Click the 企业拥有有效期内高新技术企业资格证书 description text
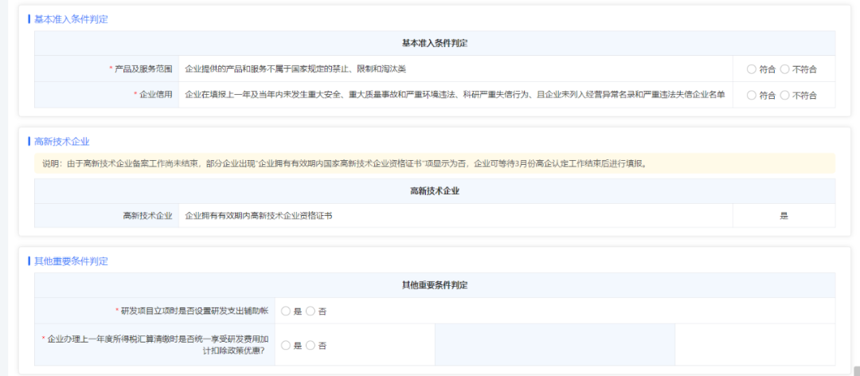This screenshot has width=860, height=376. [x=259, y=216]
